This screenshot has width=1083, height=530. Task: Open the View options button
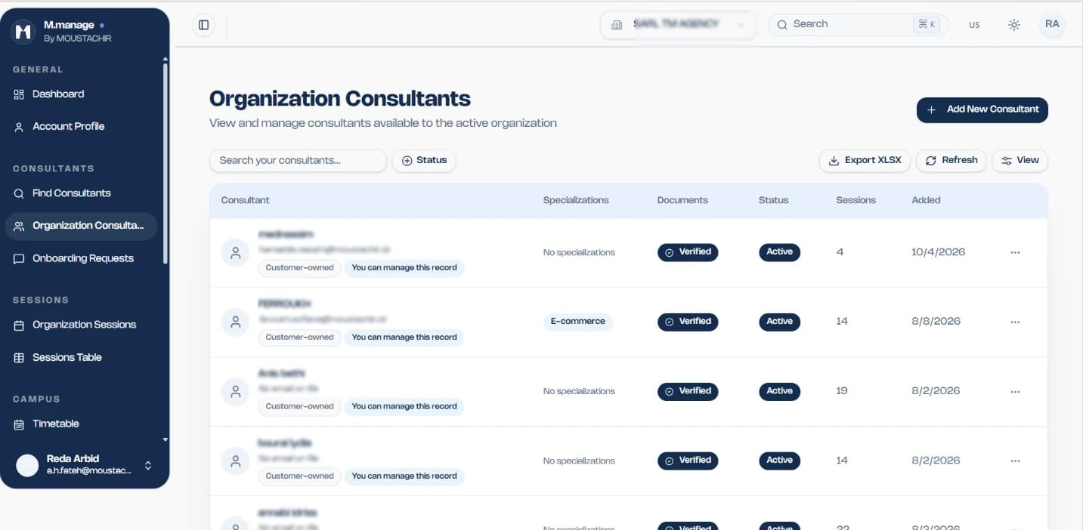[1020, 161]
